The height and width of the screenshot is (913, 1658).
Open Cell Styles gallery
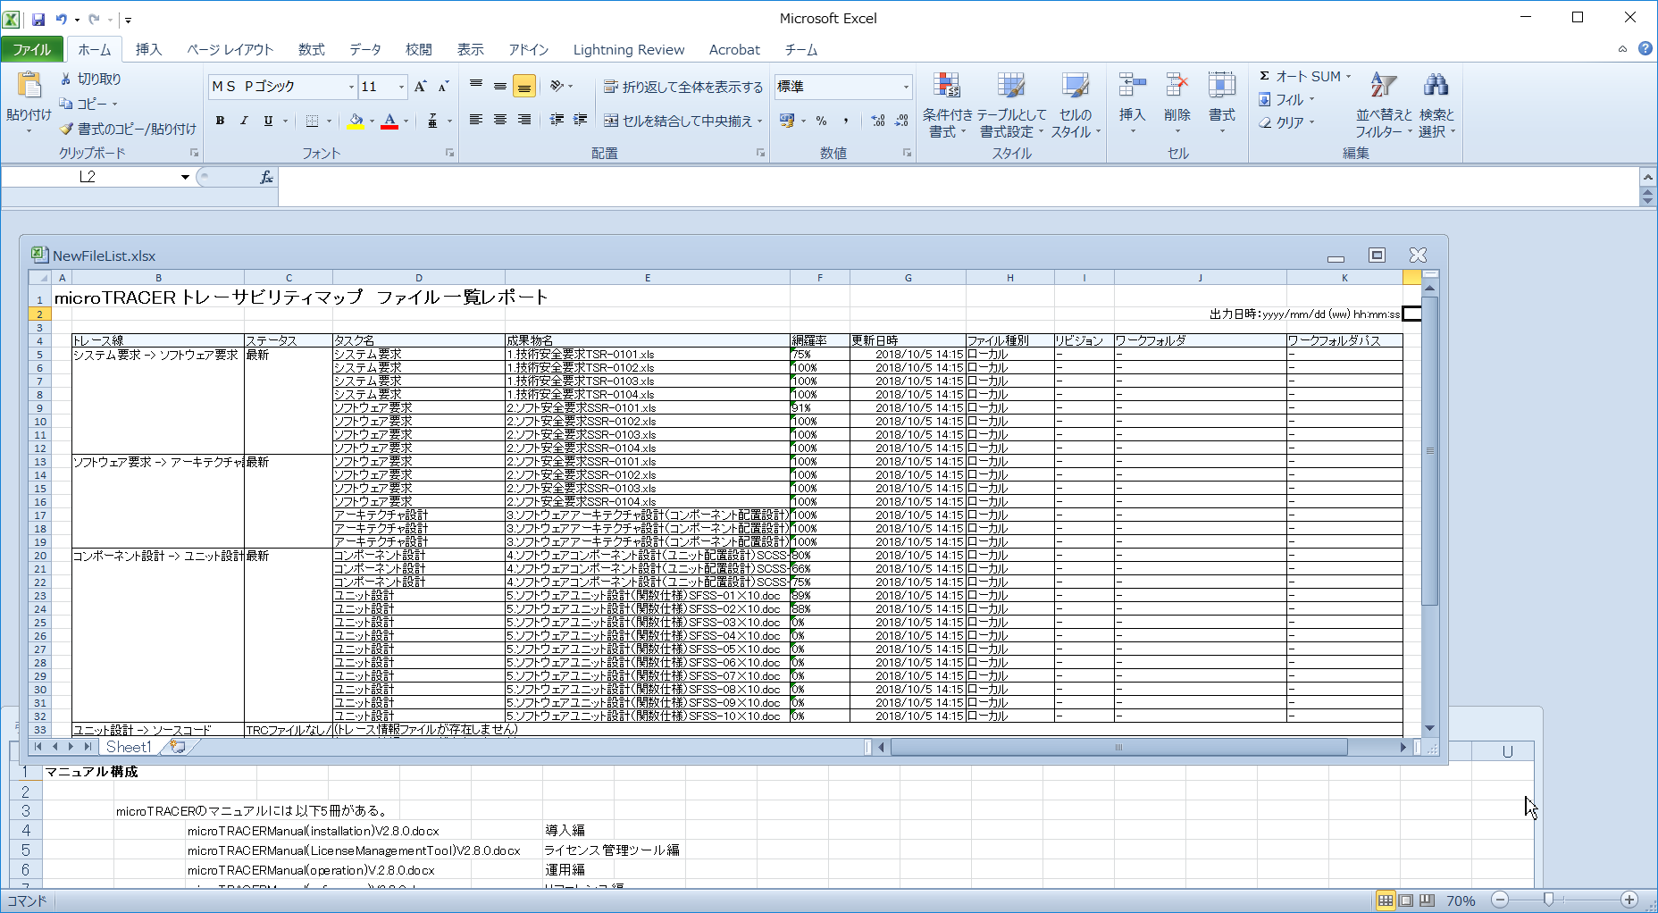[x=1076, y=105]
